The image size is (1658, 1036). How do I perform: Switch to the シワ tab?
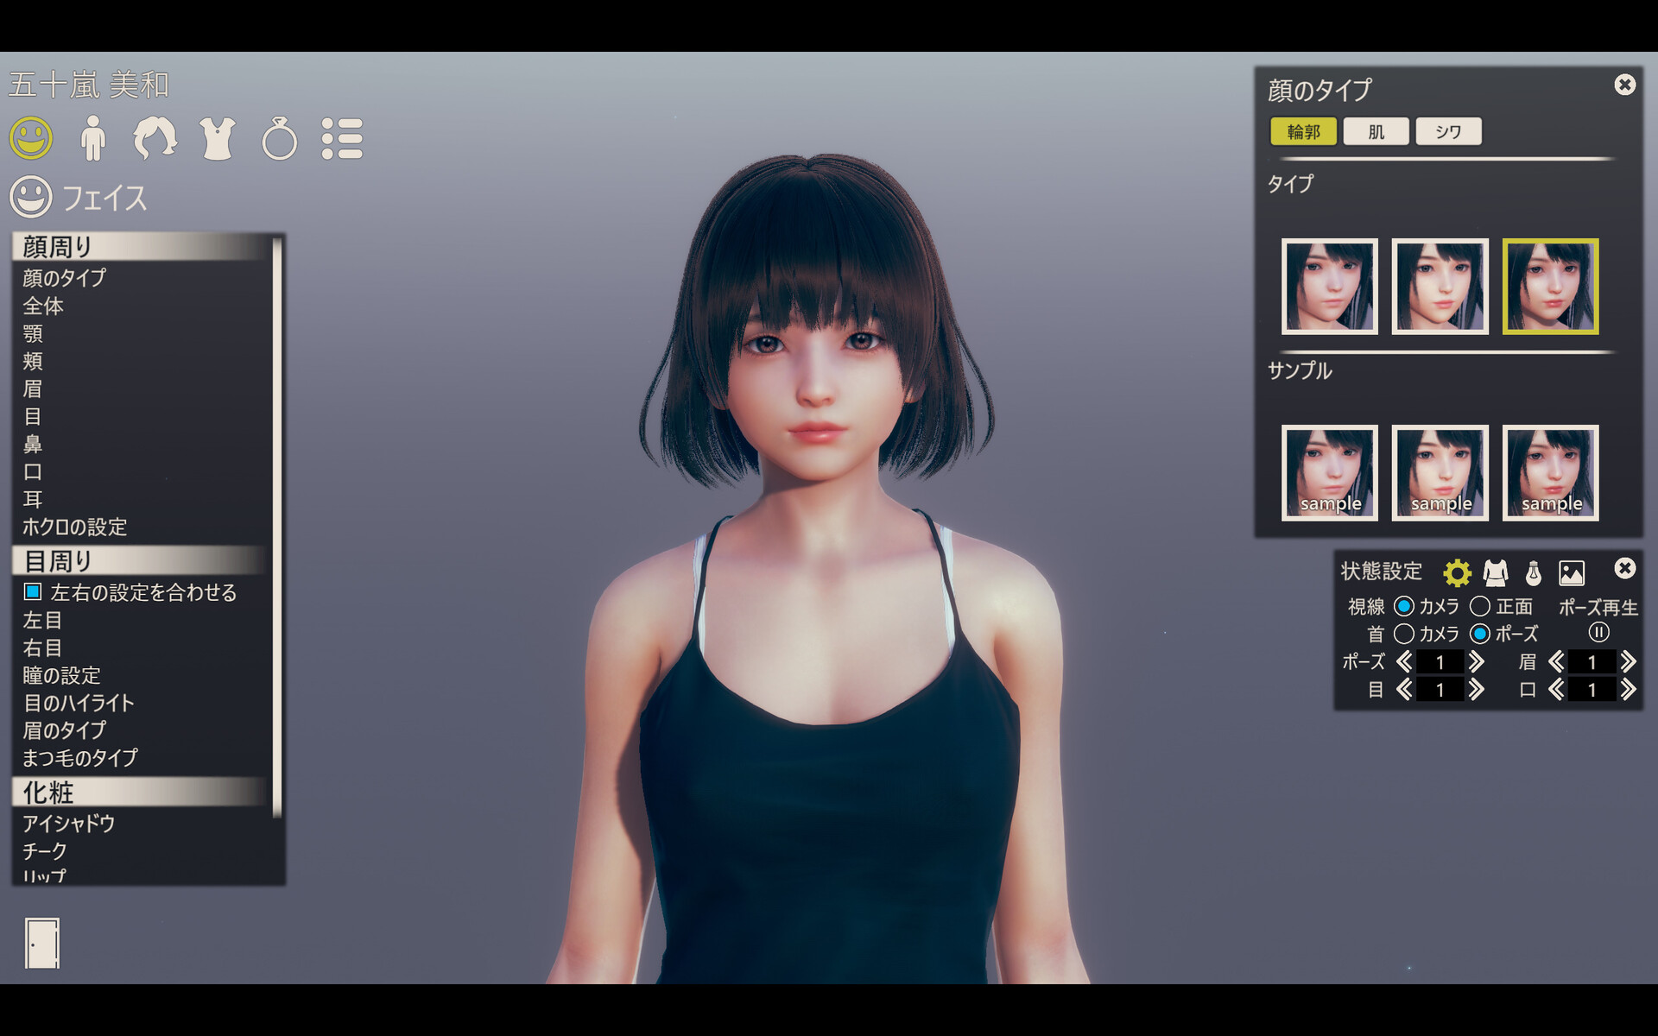click(1448, 131)
